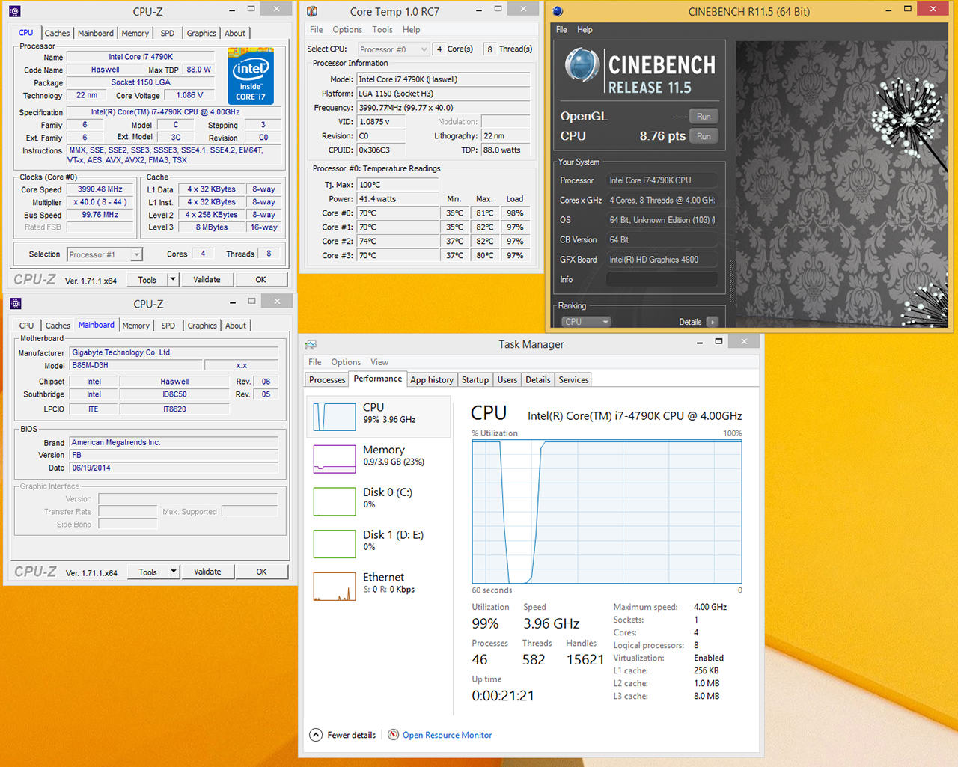Open the SPD tab in the top CPU-Z window
The width and height of the screenshot is (958, 767).
[x=168, y=33]
